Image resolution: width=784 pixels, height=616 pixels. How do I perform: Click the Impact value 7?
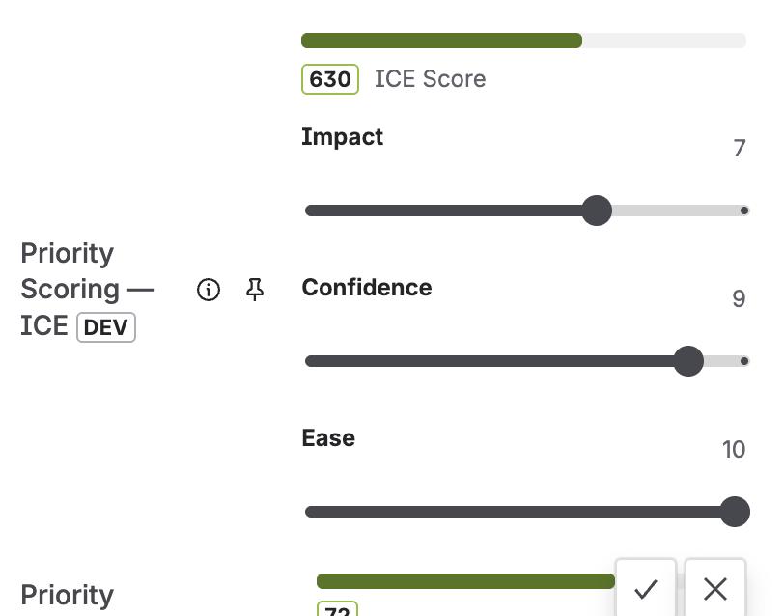coord(739,148)
